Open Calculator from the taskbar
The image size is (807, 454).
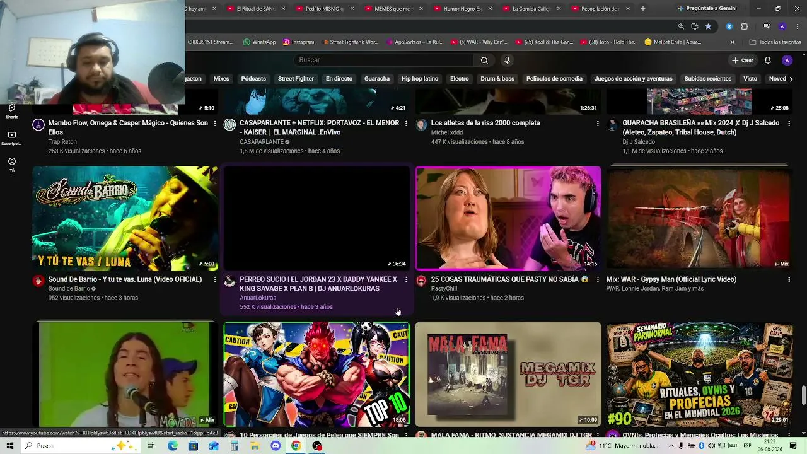(234, 446)
